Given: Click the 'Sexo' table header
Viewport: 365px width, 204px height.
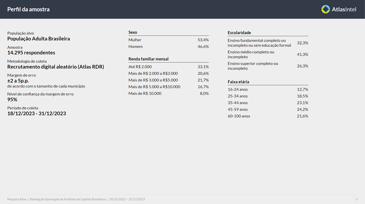Looking at the screenshot, I should tap(133, 32).
